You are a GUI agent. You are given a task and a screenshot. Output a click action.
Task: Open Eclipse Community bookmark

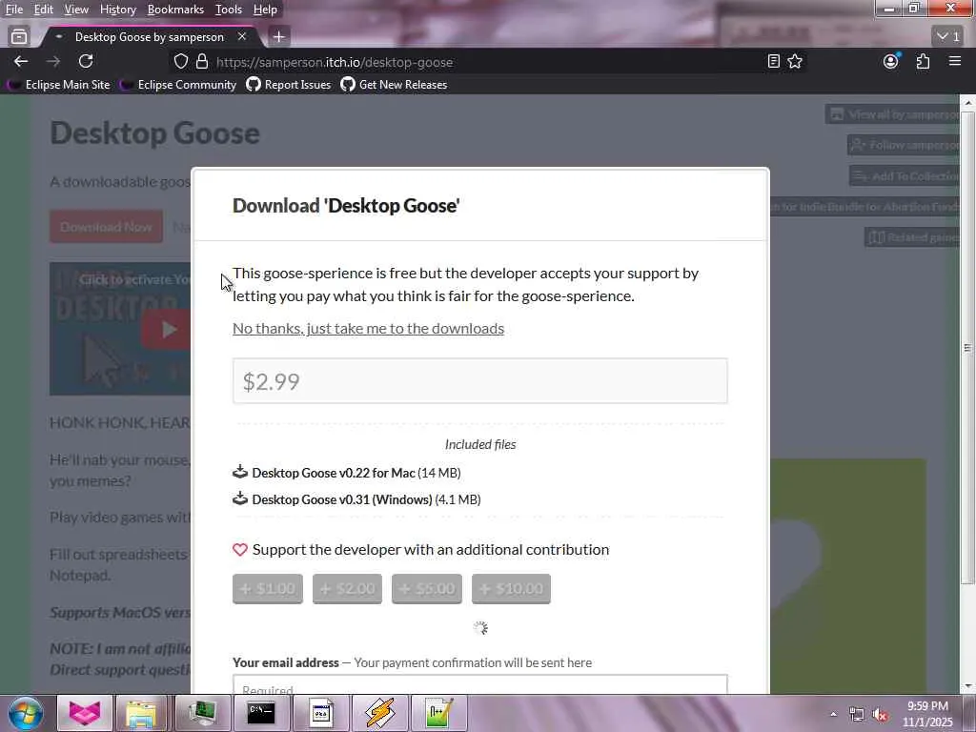(x=178, y=85)
